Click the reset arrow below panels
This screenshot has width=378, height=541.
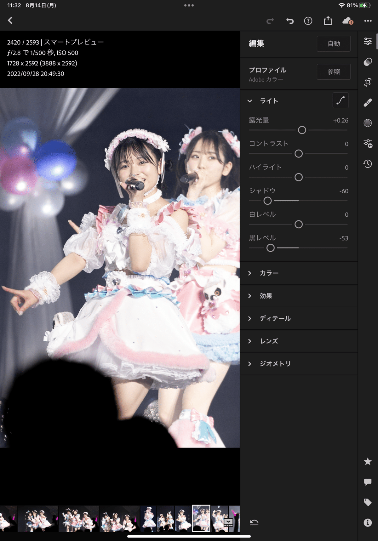click(x=254, y=523)
